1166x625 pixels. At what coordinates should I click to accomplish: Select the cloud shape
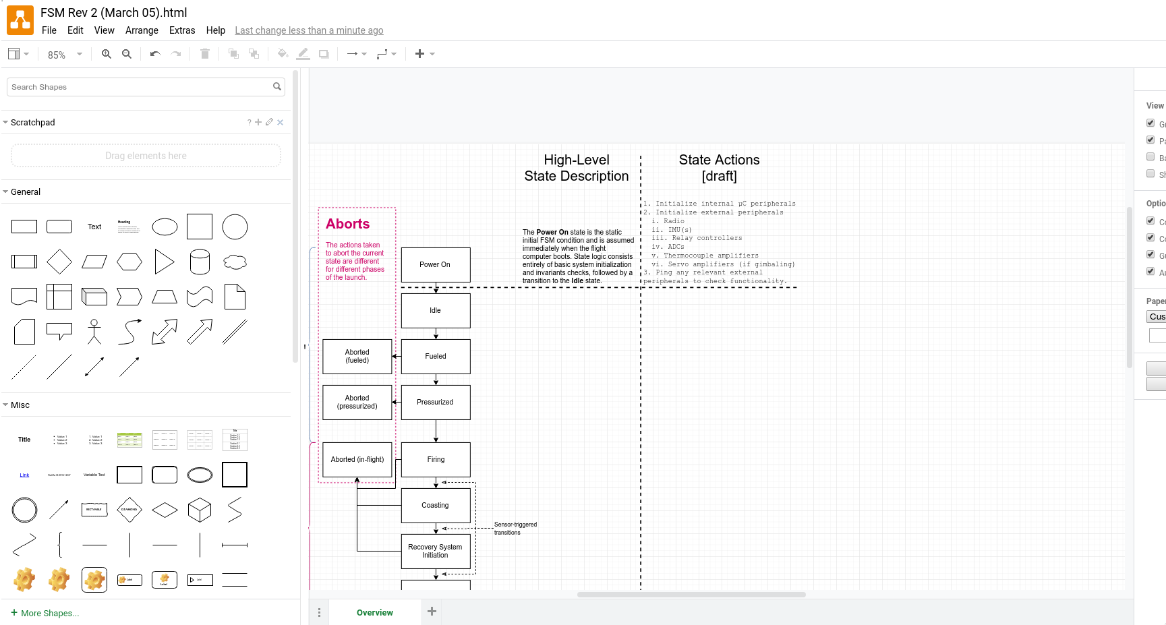tap(235, 262)
